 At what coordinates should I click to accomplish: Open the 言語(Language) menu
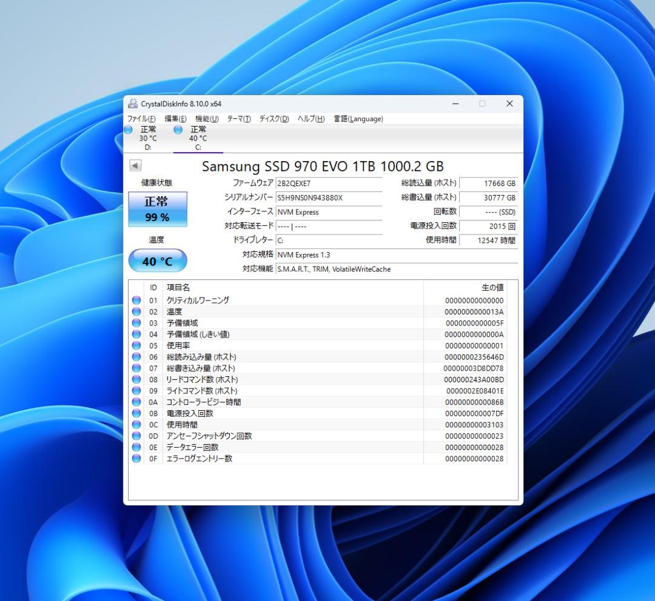[x=358, y=119]
